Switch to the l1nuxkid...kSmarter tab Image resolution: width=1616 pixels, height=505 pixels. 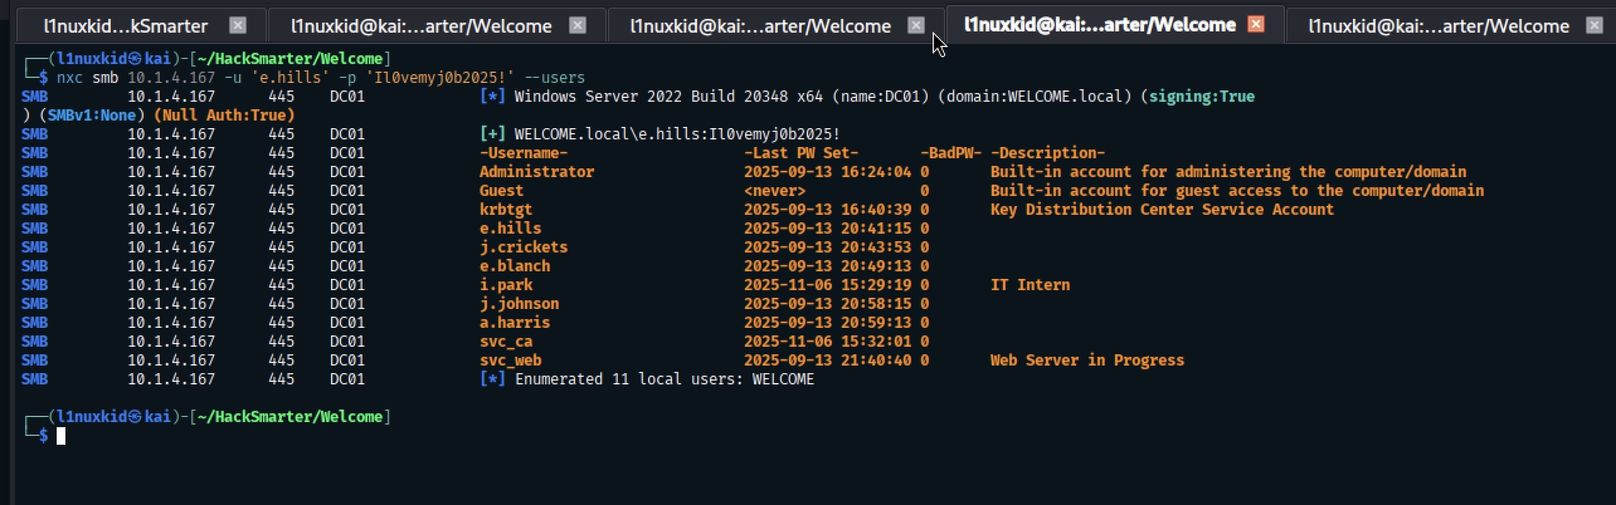click(126, 27)
